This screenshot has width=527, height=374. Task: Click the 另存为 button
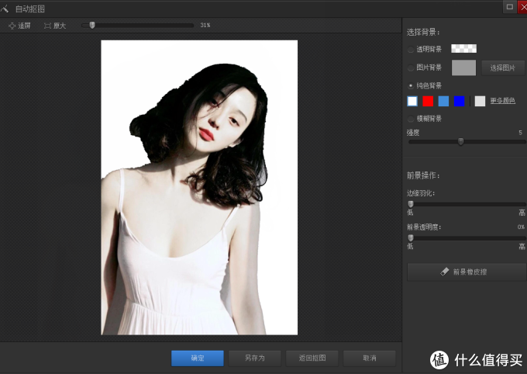pos(255,358)
